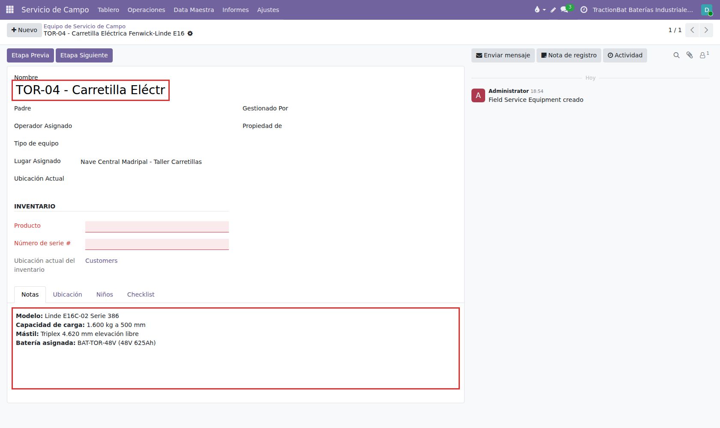Screen dimensions: 720x428
Task: Open the Producto dropdown field
Action: (157, 226)
